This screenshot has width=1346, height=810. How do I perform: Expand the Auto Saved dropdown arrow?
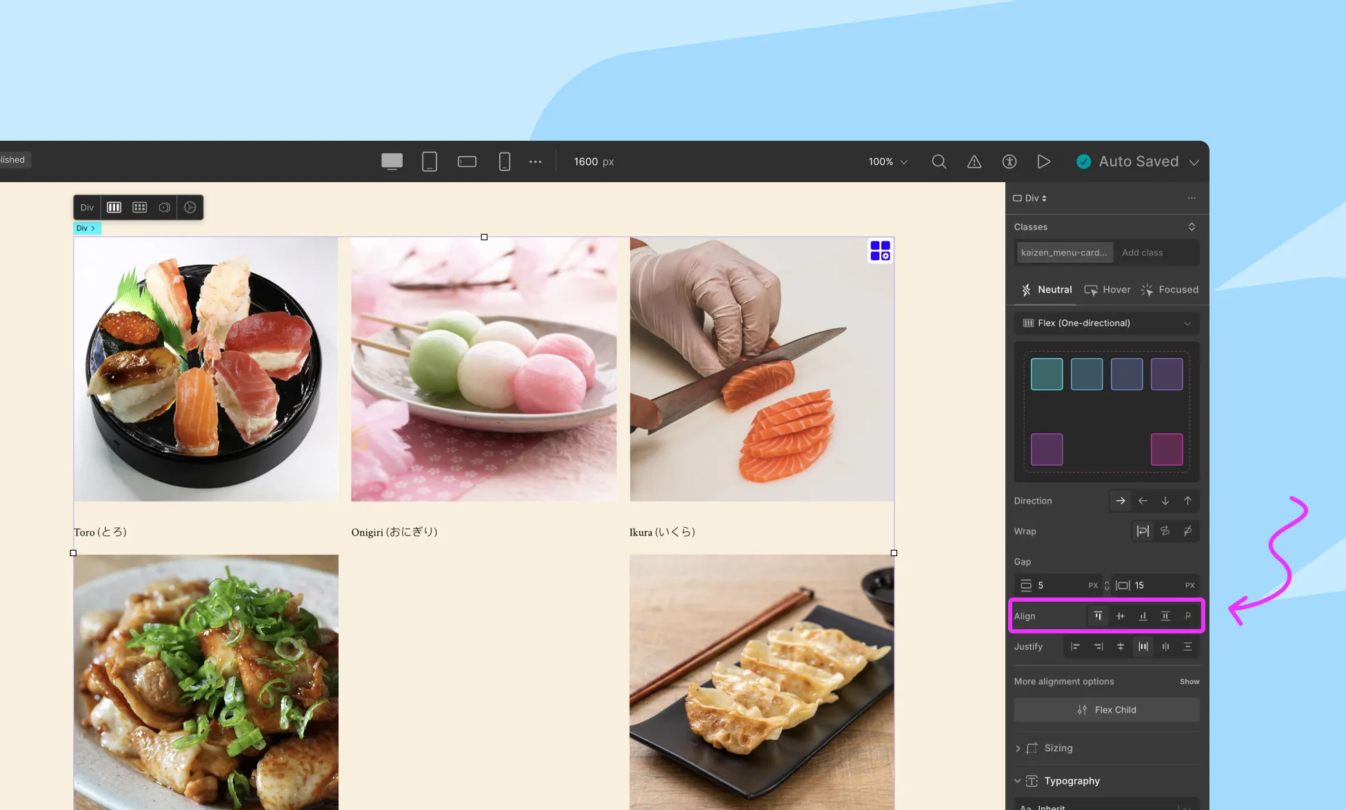(1194, 162)
